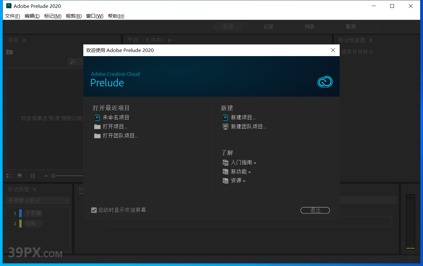Click the green swatch beside 注释
Screen dimensions: 423x266
[21, 224]
